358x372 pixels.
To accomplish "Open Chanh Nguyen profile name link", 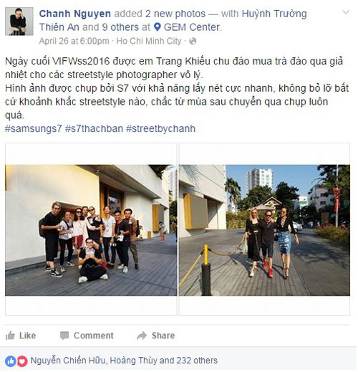I will click(75, 14).
